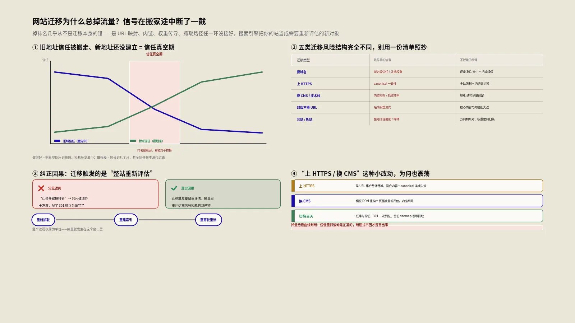The height and width of the screenshot is (323, 575).
Task: Click the 不掉量的关键 table header
Action: (x=469, y=60)
